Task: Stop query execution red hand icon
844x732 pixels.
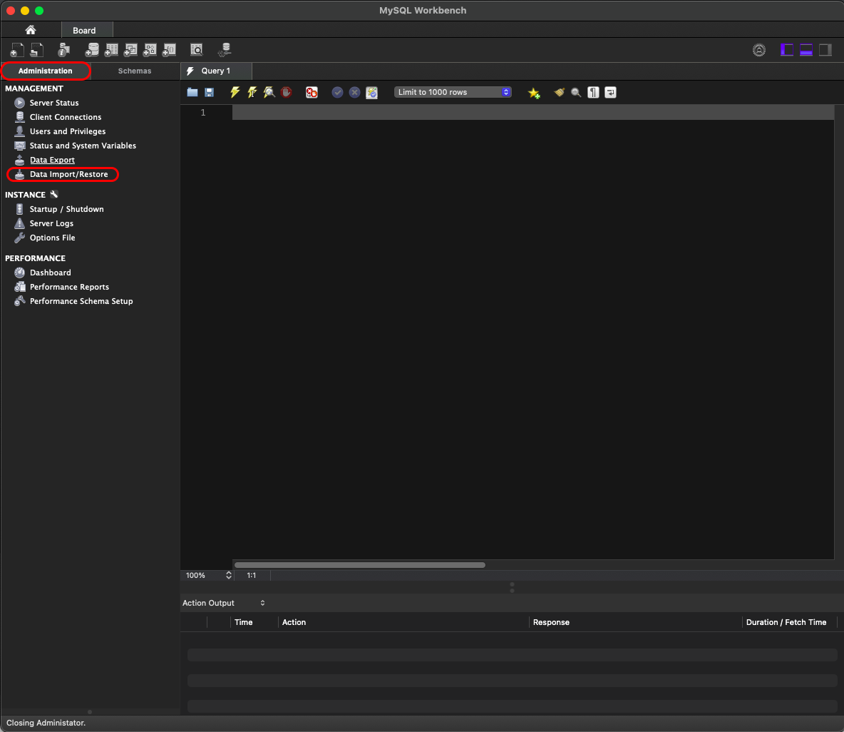Action: (287, 93)
